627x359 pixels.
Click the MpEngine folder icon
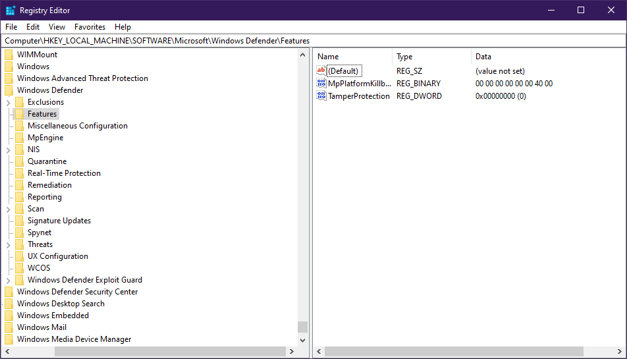click(19, 138)
